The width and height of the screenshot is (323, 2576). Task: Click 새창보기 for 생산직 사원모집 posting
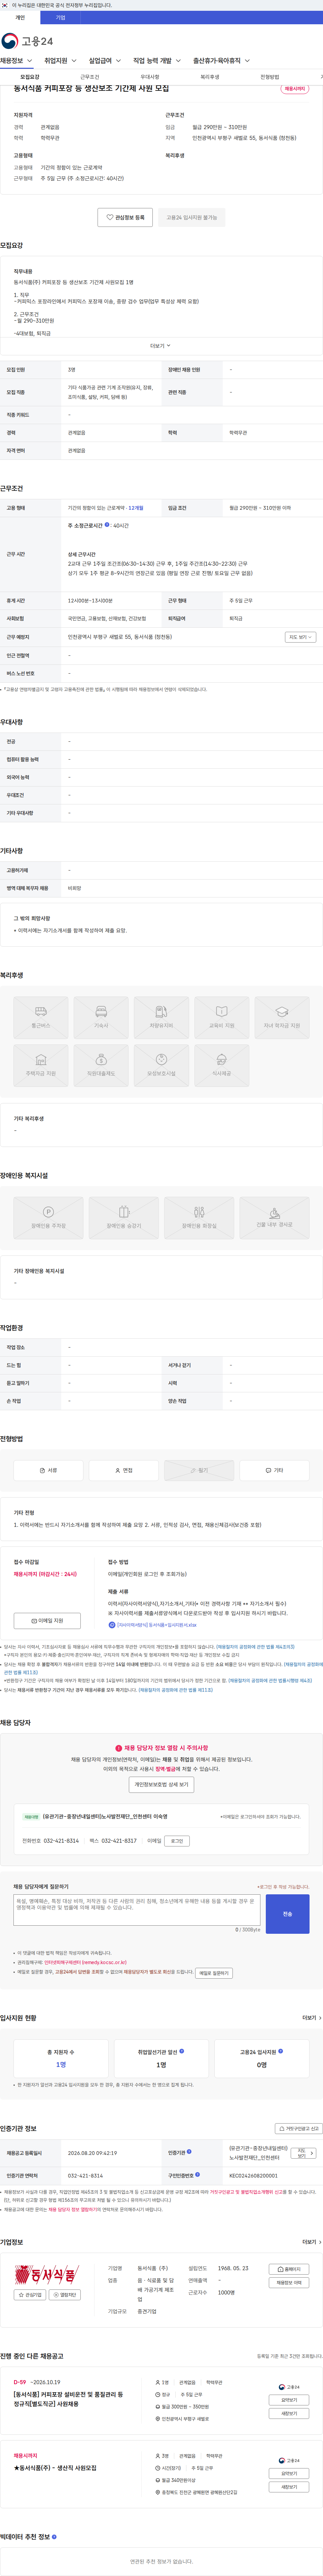289,2487
